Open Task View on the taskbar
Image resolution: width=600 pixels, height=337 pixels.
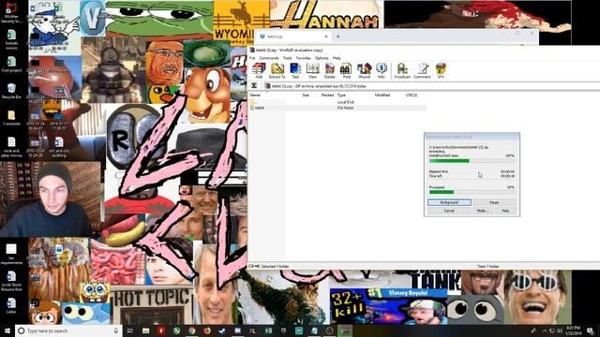tap(129, 330)
